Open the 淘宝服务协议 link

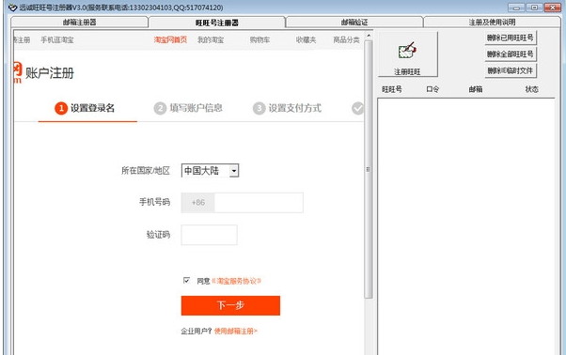[x=236, y=281]
